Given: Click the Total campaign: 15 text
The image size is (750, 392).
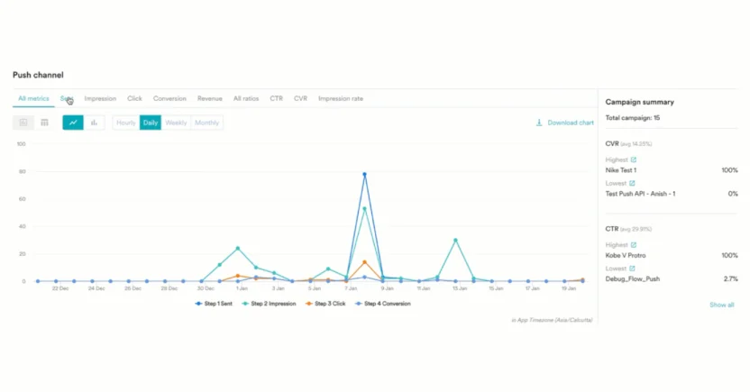Looking at the screenshot, I should 632,117.
